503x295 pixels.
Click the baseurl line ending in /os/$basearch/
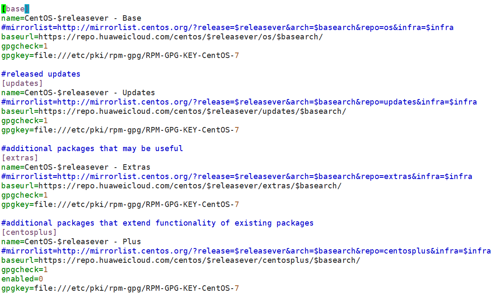pos(162,37)
